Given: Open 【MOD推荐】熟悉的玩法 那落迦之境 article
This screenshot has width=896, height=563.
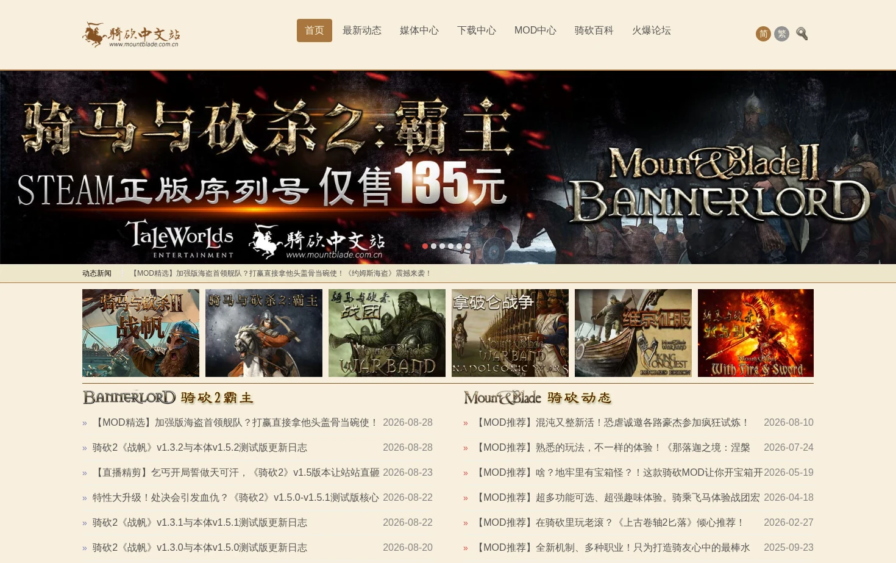Looking at the screenshot, I should coord(611,448).
